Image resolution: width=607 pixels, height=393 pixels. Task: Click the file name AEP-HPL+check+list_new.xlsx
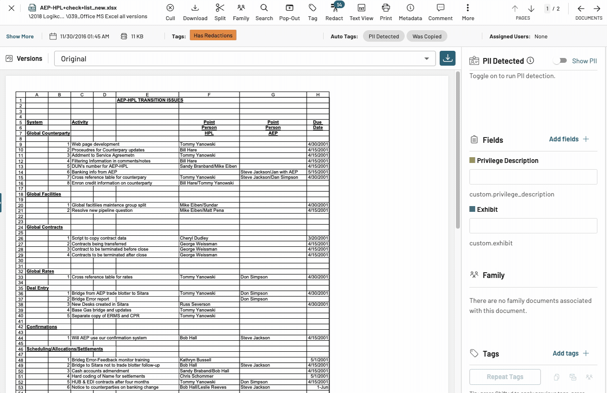(x=78, y=8)
